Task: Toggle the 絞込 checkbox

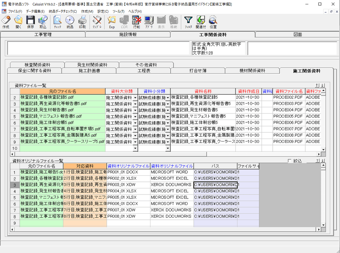Action: (x=289, y=161)
